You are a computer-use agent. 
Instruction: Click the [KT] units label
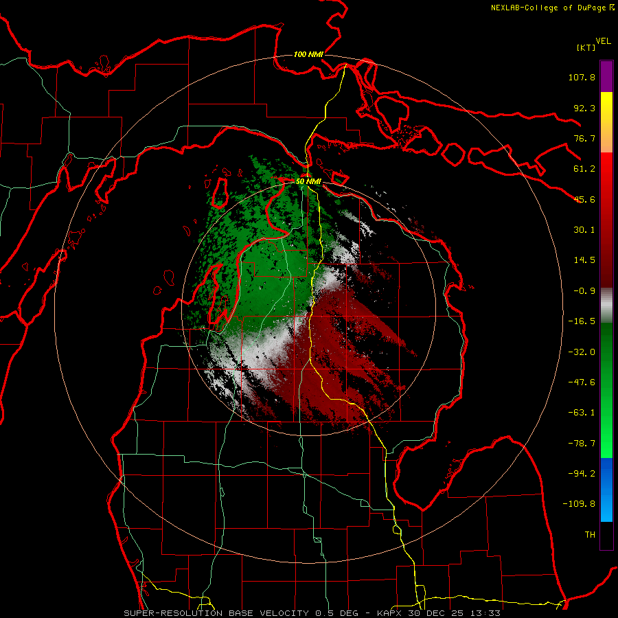tap(586, 47)
